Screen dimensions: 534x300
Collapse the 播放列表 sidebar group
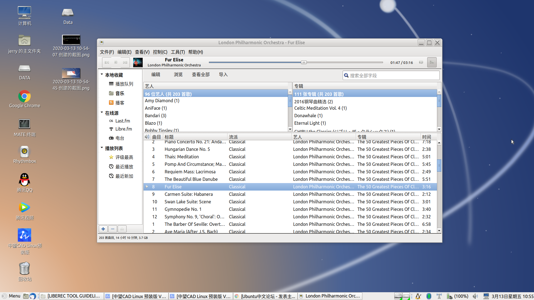[102, 148]
